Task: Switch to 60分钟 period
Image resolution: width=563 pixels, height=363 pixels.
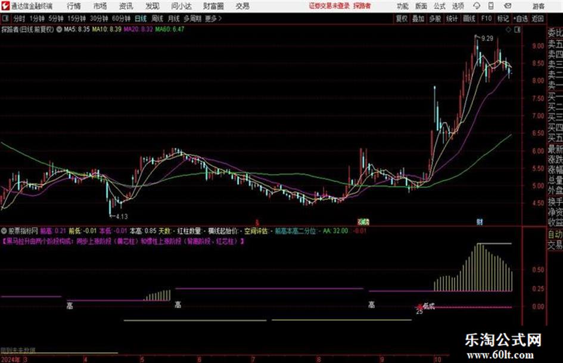Action: pyautogui.click(x=121, y=18)
